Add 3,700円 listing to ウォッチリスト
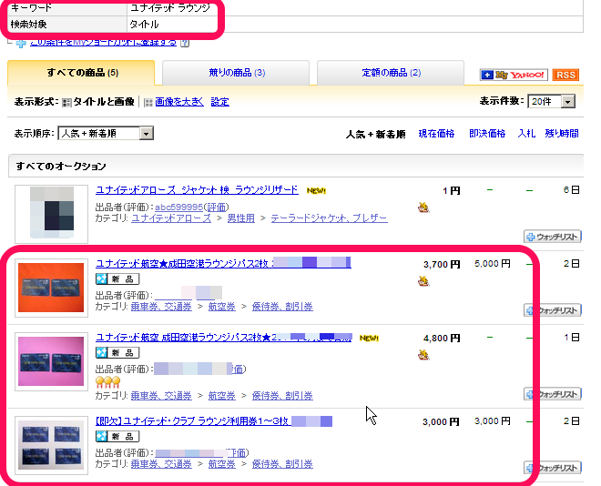This screenshot has height=486, width=601. pos(553,310)
